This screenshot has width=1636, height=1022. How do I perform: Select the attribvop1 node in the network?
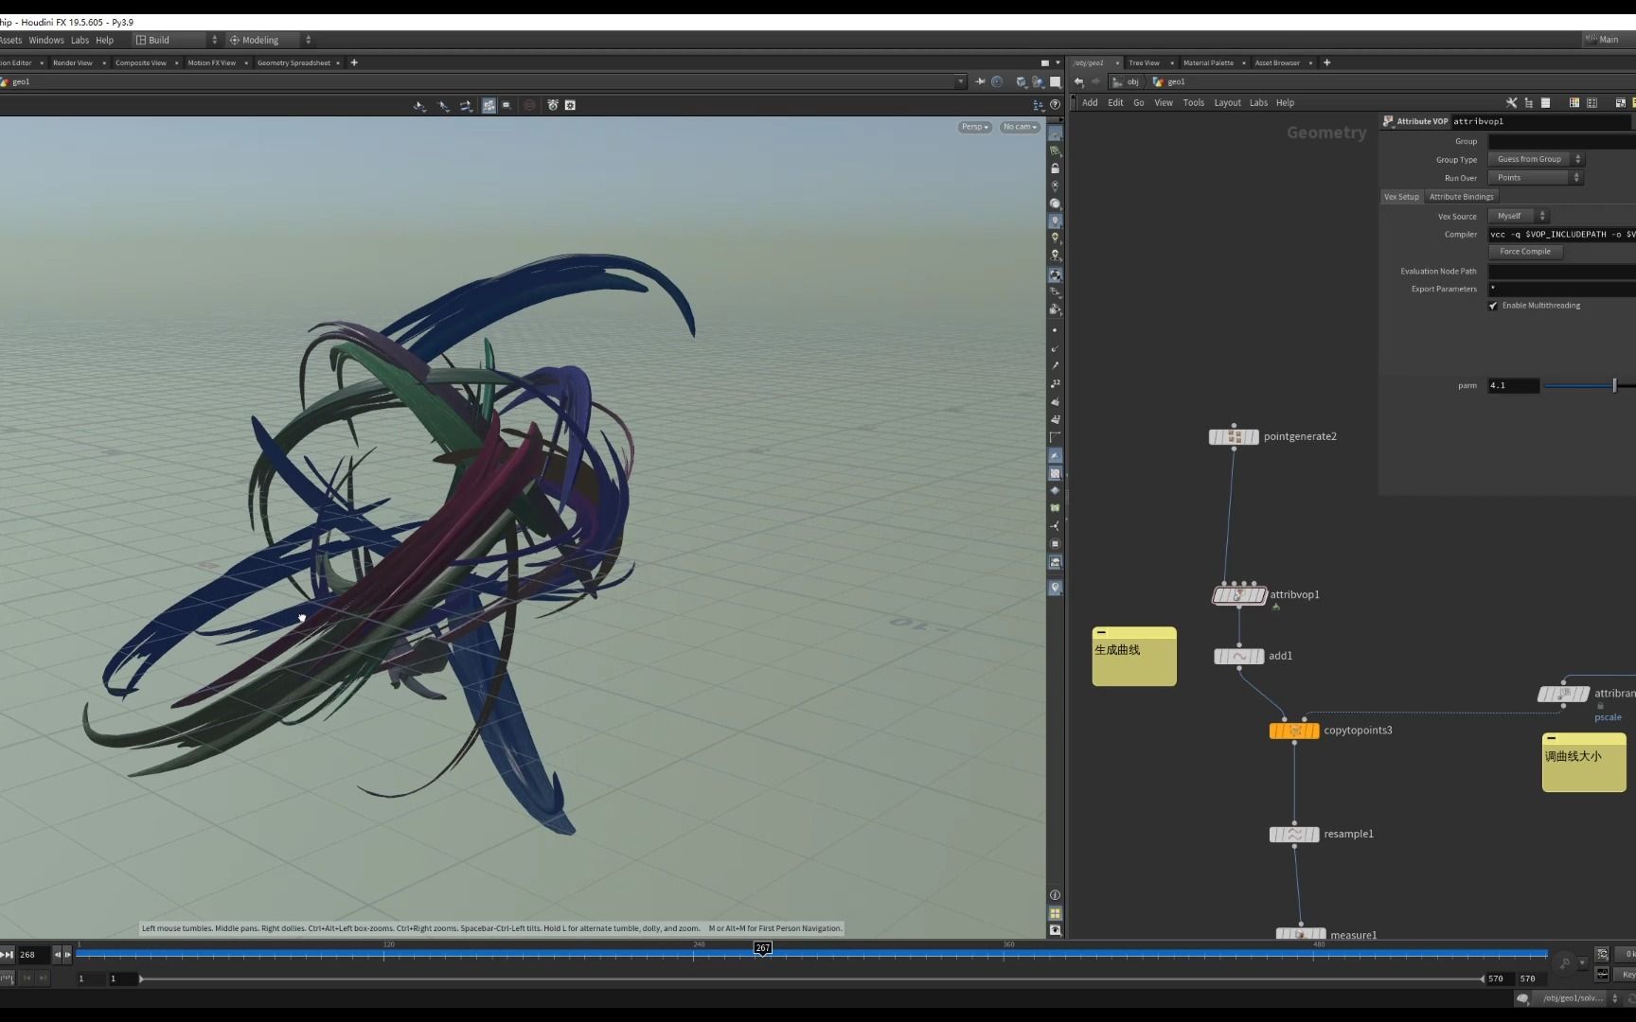point(1239,595)
